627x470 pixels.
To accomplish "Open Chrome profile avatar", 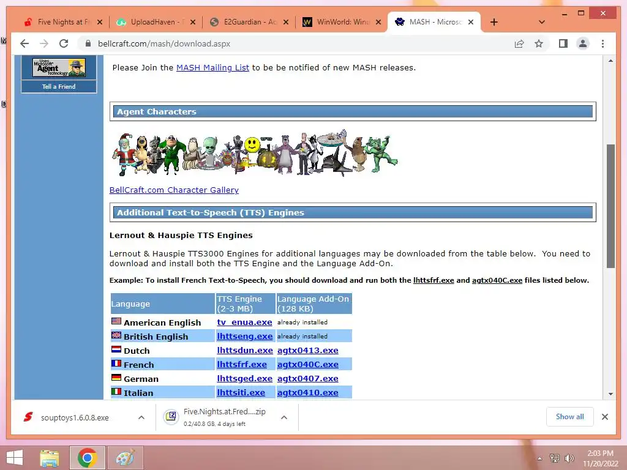I will coord(583,43).
